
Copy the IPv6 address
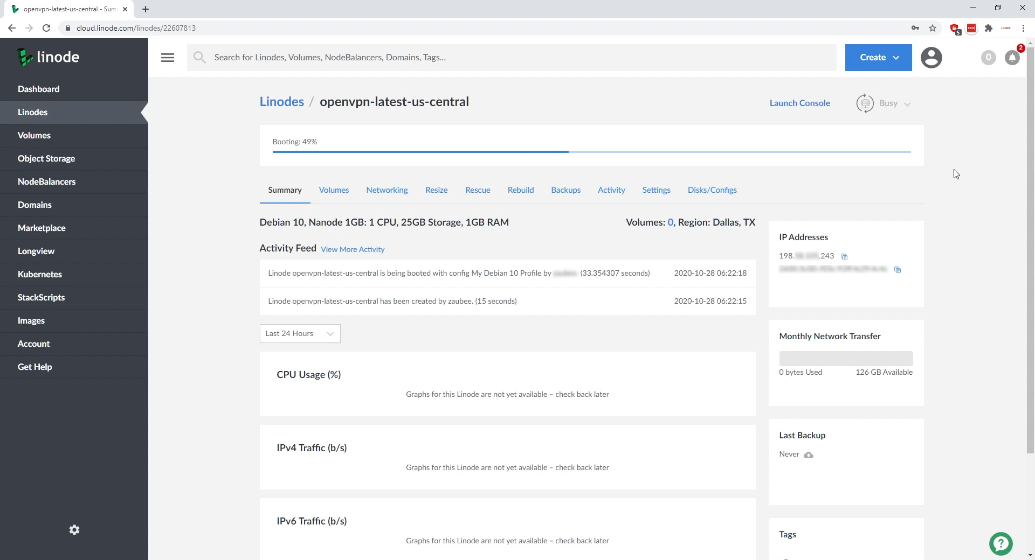[x=898, y=270]
